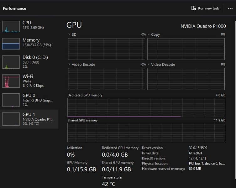The image size is (236, 188).
Task: Click the Run new task icon
Action: click(193, 8)
